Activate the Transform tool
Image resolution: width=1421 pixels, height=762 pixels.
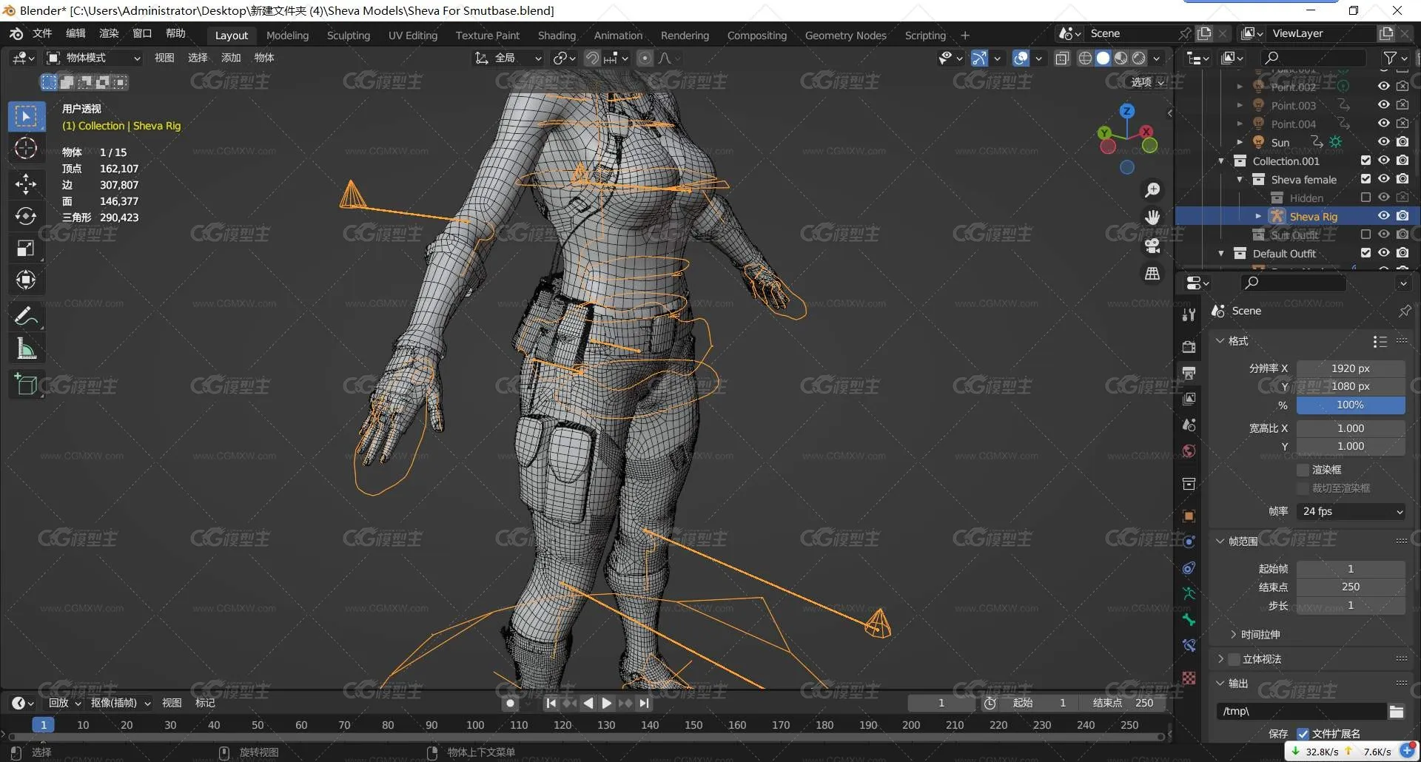click(26, 280)
